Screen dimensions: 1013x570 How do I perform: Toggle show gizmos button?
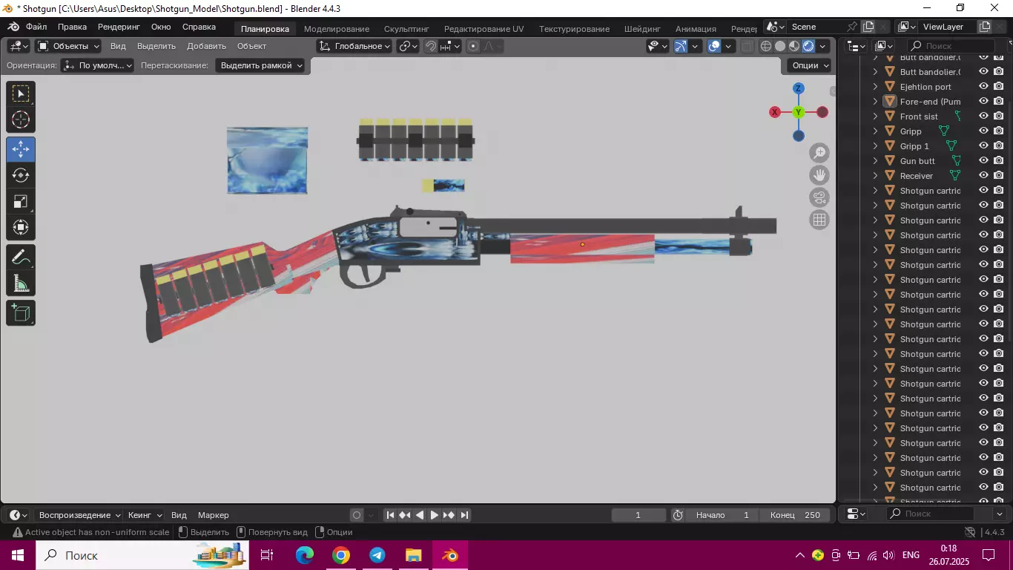pos(681,46)
